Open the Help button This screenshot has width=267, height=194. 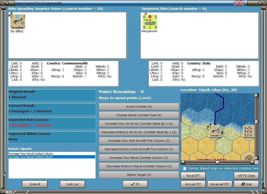tap(246, 184)
